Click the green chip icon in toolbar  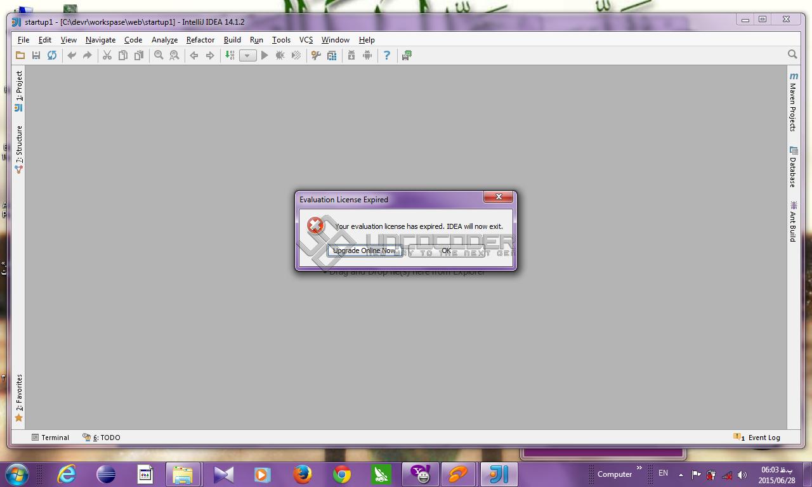[407, 56]
